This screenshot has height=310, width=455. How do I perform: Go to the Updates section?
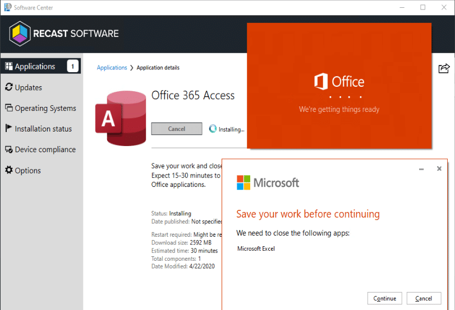pos(28,87)
